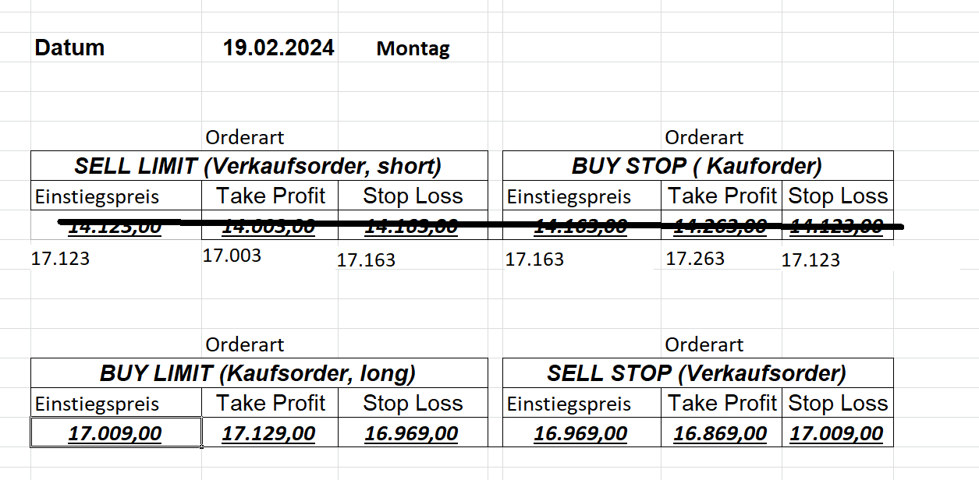Click the 17.003 value cell

coord(232,256)
